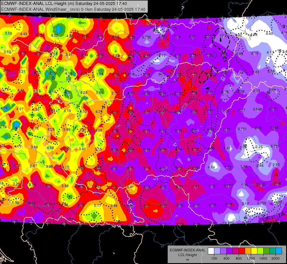Viewport: 287px width, 264px height.
Task: Click the legend label 2000
Action: tap(276, 258)
